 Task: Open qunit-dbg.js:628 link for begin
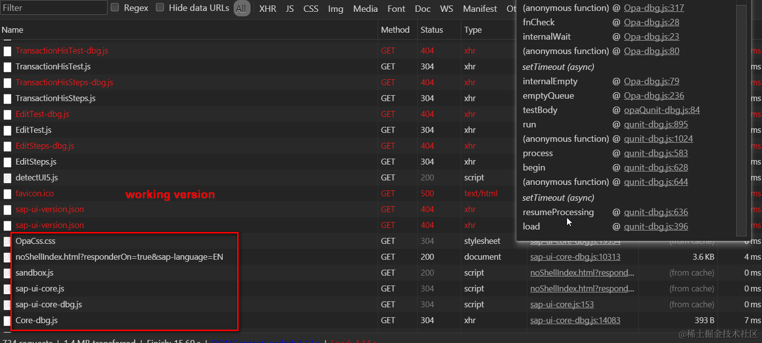click(x=656, y=168)
